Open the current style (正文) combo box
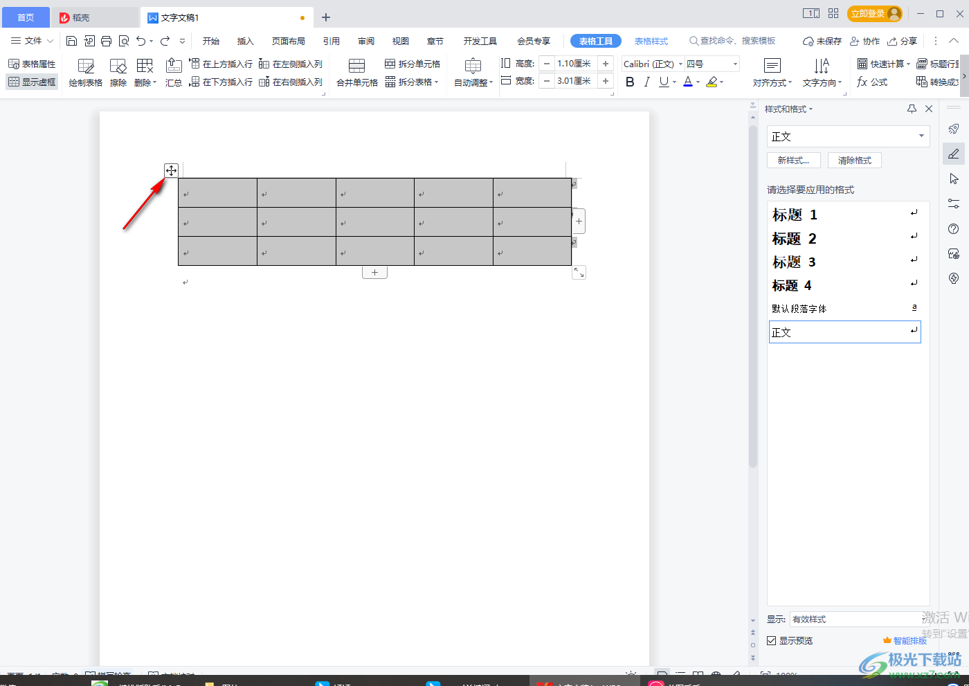This screenshot has width=969, height=686. pos(848,136)
